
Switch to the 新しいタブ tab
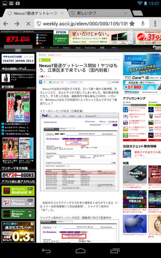pos(86,13)
